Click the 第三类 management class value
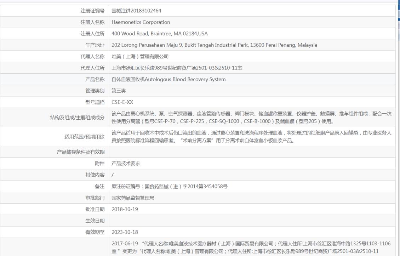 point(119,91)
